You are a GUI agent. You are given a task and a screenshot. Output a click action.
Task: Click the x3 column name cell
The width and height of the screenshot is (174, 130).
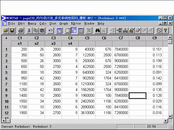(53, 44)
